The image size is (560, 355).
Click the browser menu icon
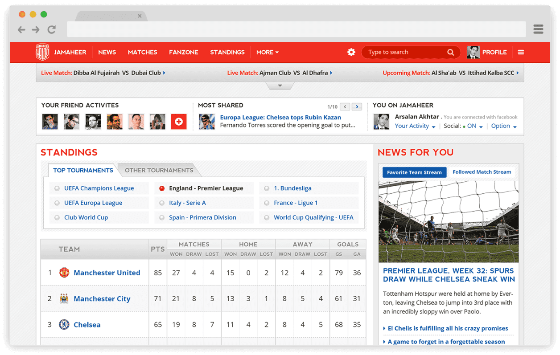pos(538,29)
